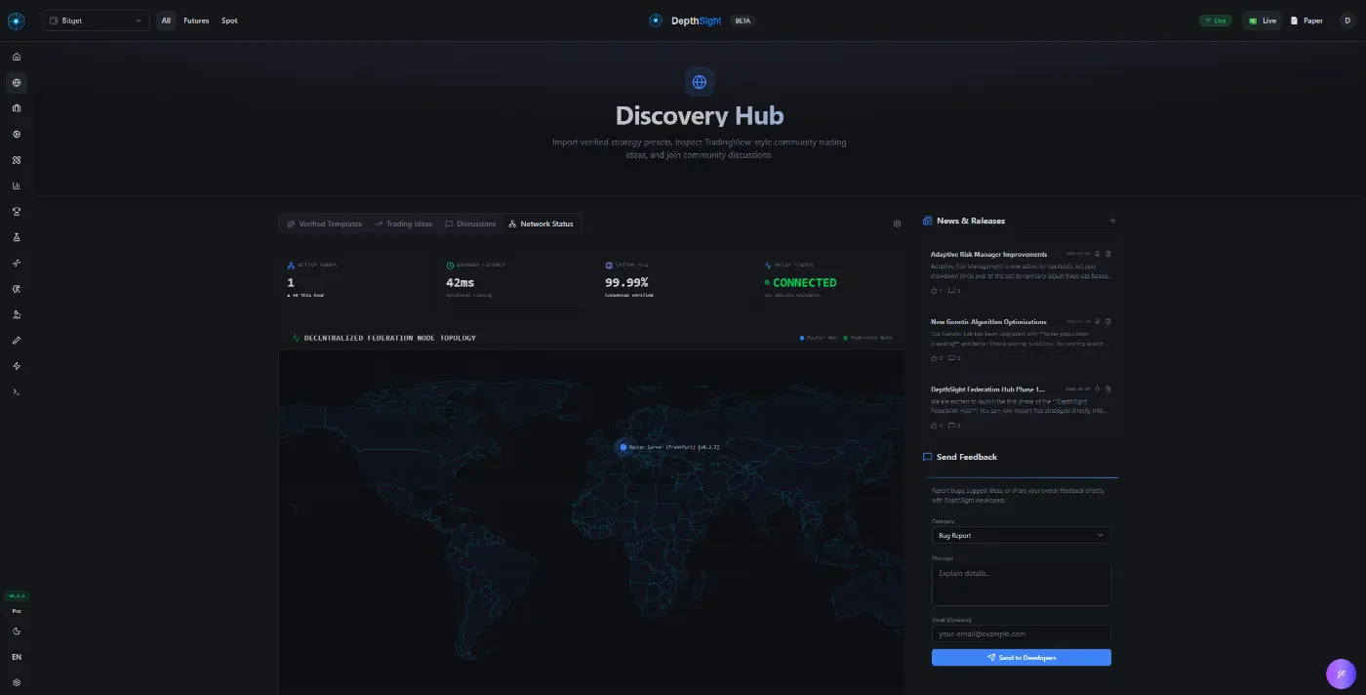
Task: Open comments on DepthSight Federation Hub post
Action: [x=954, y=426]
